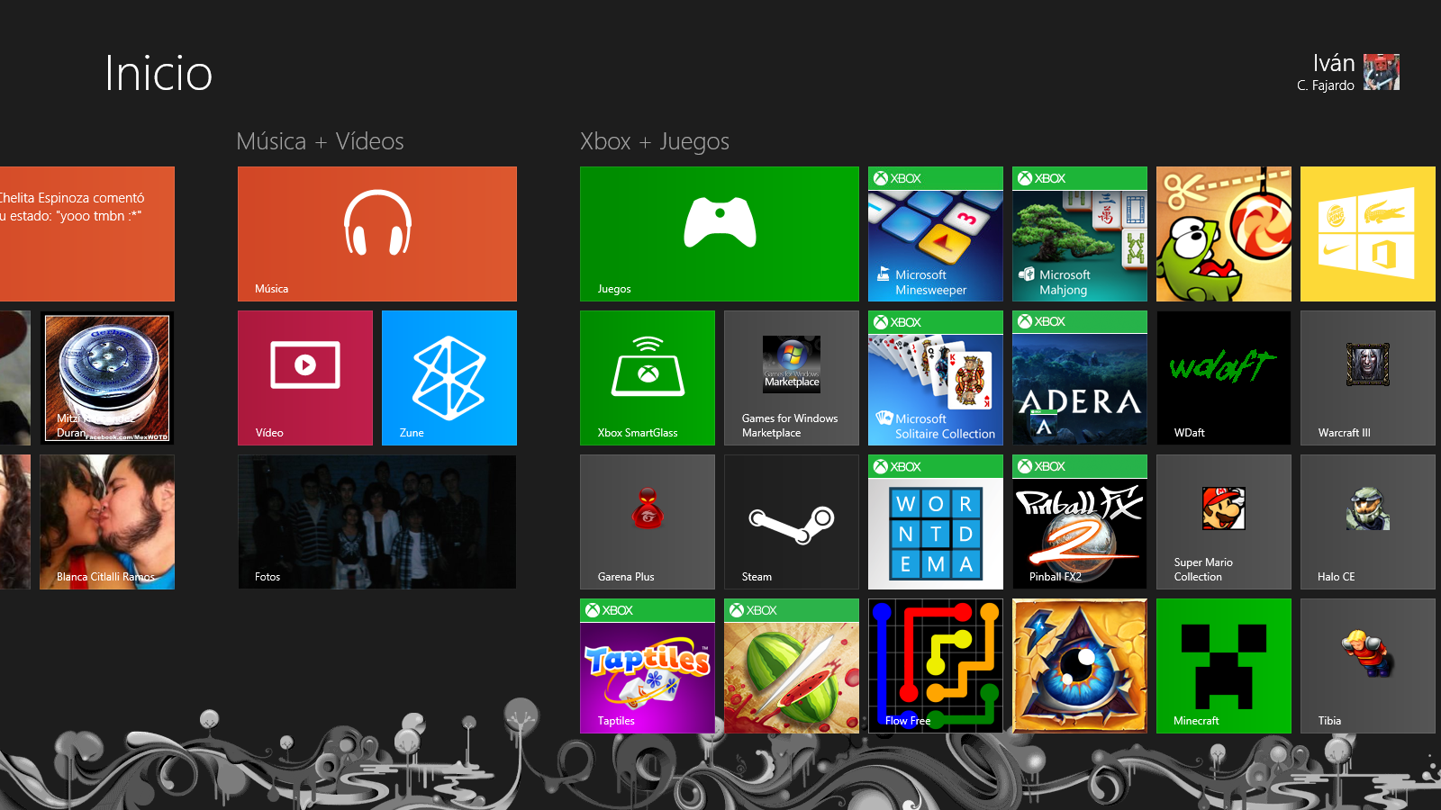This screenshot has height=810, width=1441.
Task: Open Games for Windows Marketplace
Action: [x=792, y=378]
